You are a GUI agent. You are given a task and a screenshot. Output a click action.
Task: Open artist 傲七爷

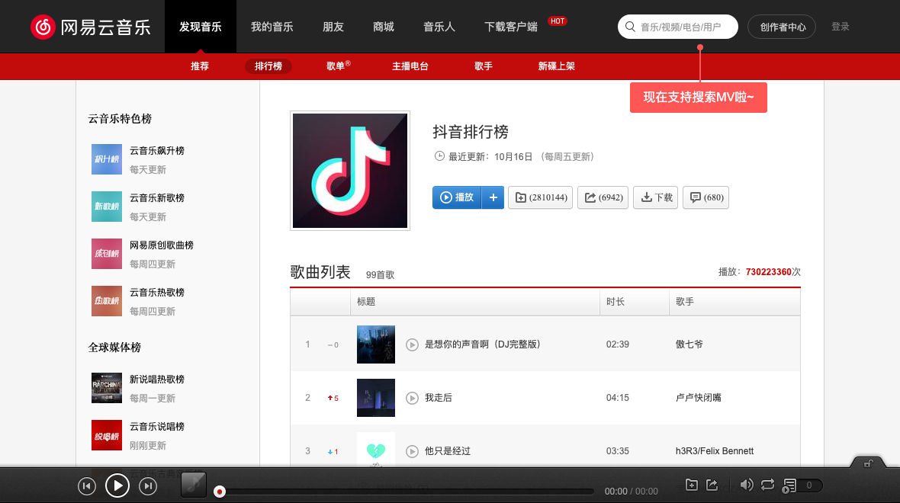(689, 344)
